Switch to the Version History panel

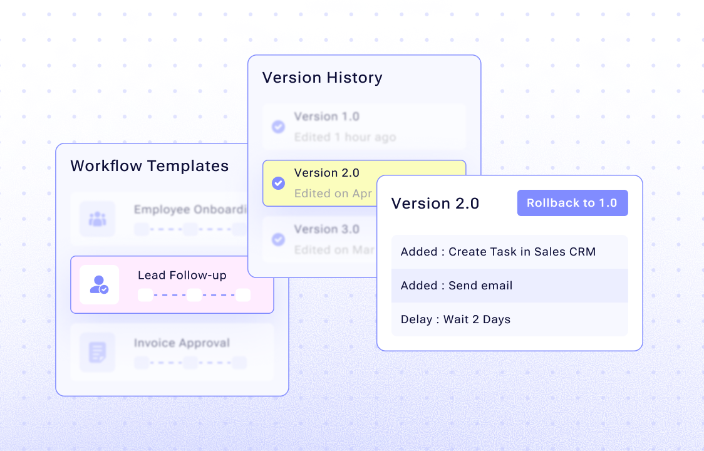coord(322,78)
